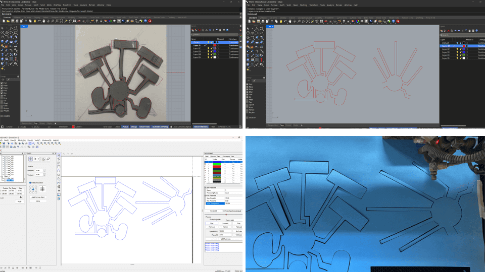The height and width of the screenshot is (272, 485).
Task: Click the Advanced button in laser control panel
Action: click(213, 211)
